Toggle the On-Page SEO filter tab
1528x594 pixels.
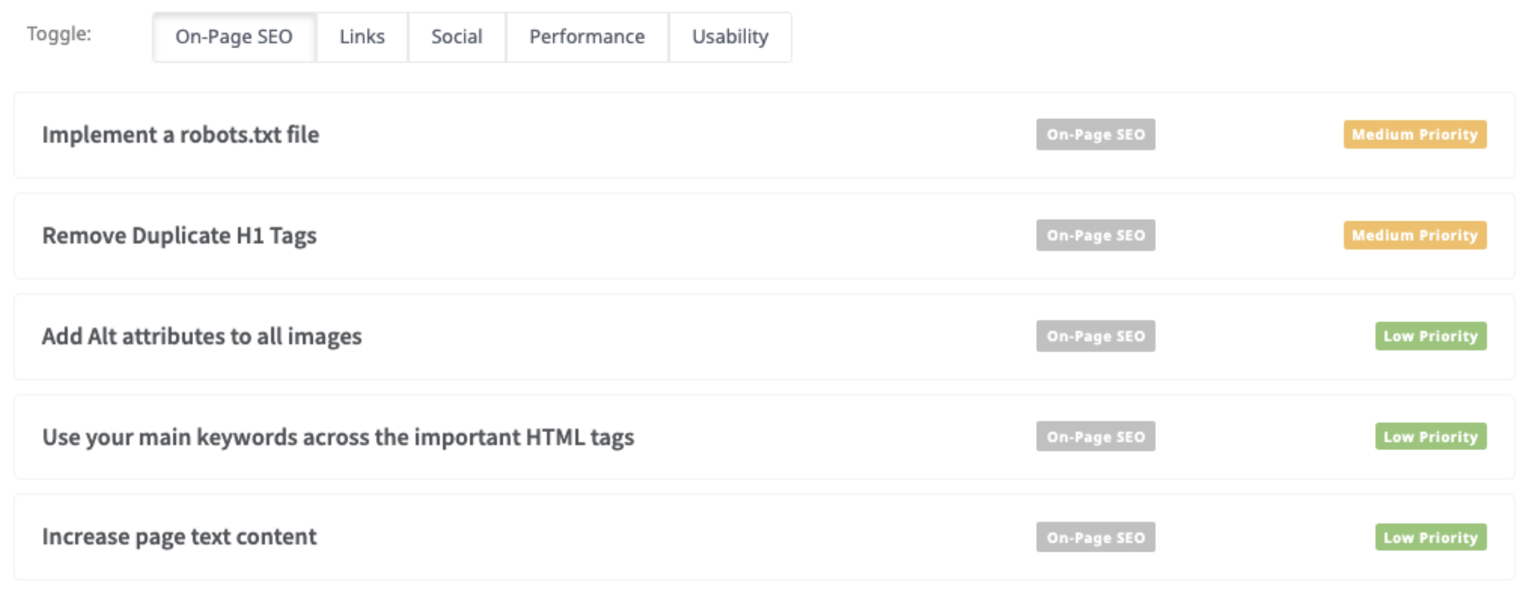point(234,37)
